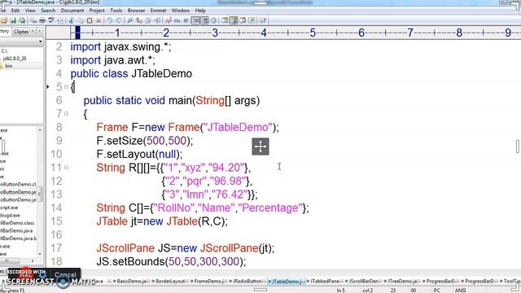Viewport: 521px width, 293px height.
Task: Select oButtonDemo.cl file entry
Action: [18, 184]
